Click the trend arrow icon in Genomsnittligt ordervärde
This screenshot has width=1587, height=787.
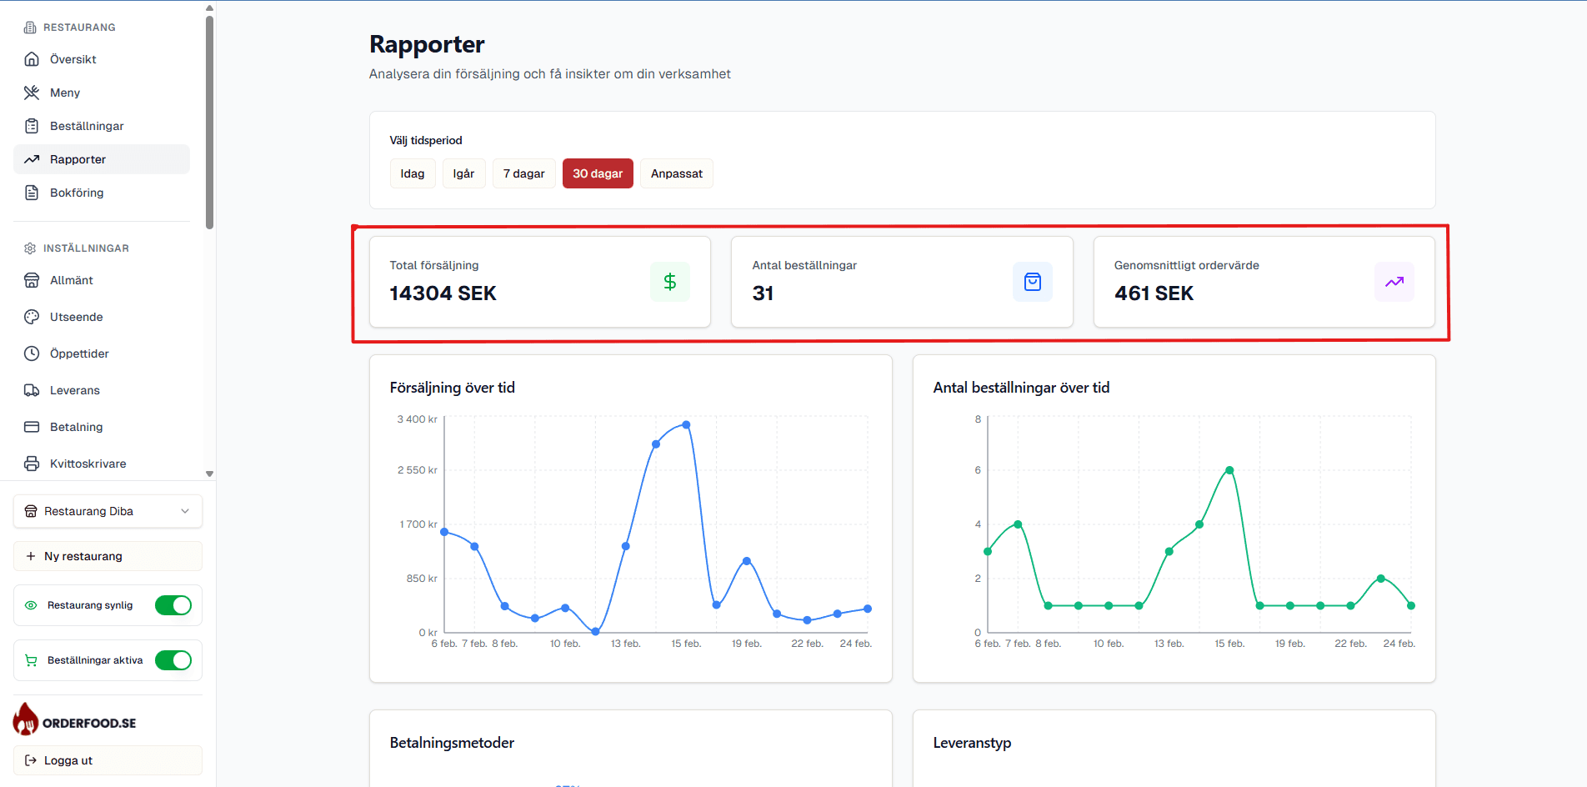(x=1394, y=282)
